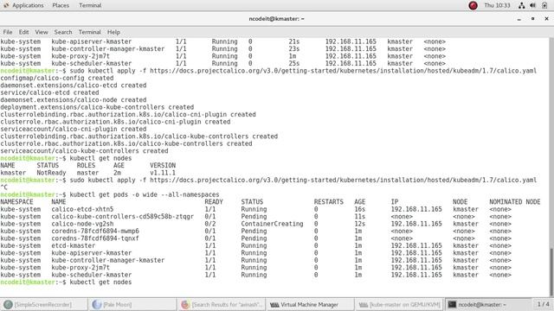Image resolution: width=554 pixels, height=311 pixels.
Task: Click the deployment.extensions/calico-kube-controllers created line
Action: point(97,107)
